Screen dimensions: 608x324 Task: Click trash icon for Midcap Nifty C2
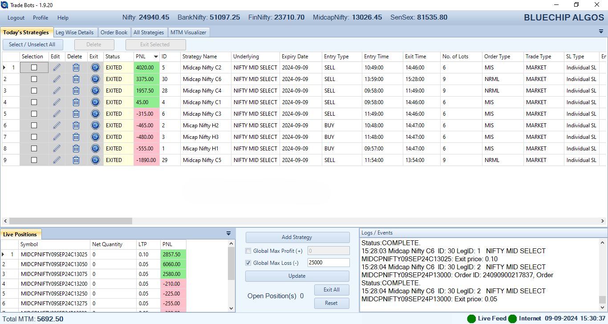[76, 67]
